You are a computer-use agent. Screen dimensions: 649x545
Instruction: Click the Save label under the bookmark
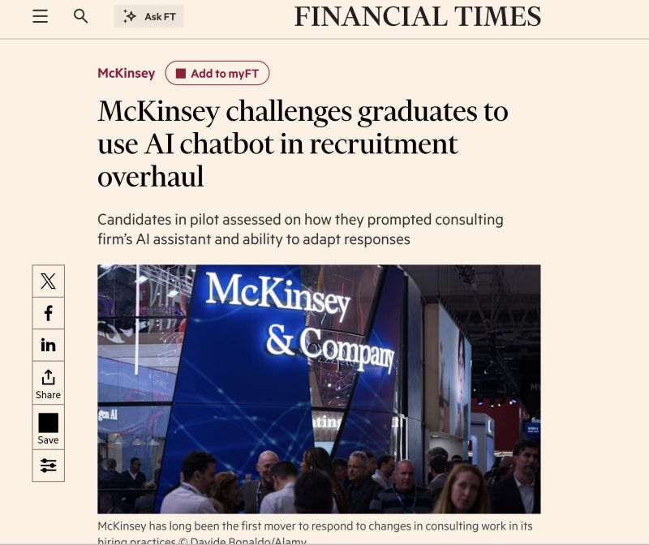48,440
